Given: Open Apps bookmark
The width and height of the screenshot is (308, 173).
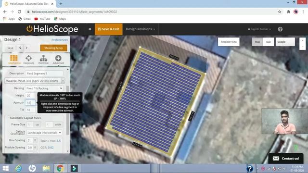Looking at the screenshot, I should tap(9, 19).
